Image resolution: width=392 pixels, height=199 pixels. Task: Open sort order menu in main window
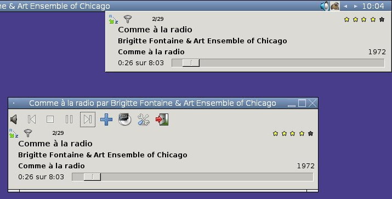click(x=14, y=134)
